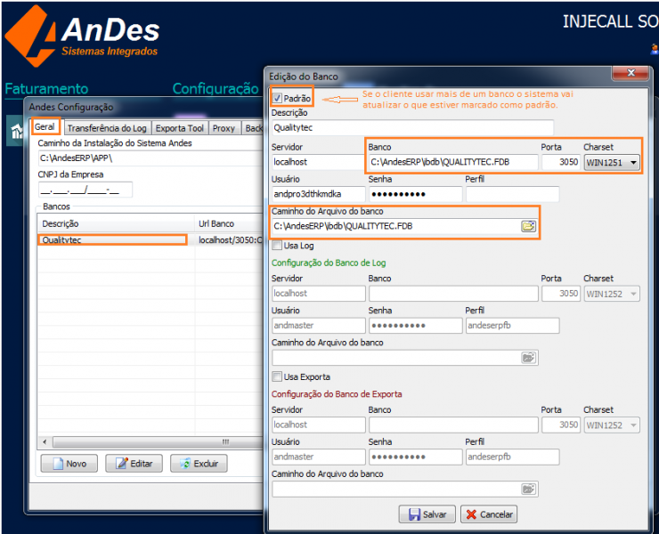Click the home icon in left sidebar
Image resolution: width=659 pixels, height=534 pixels.
tap(16, 131)
